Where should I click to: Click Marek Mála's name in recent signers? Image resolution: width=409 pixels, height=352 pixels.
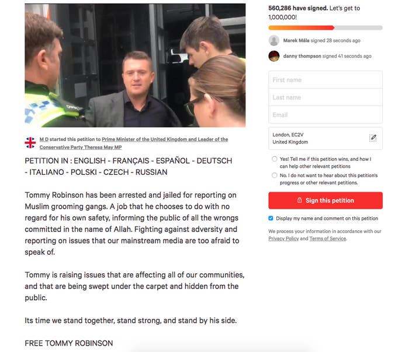pos(296,41)
